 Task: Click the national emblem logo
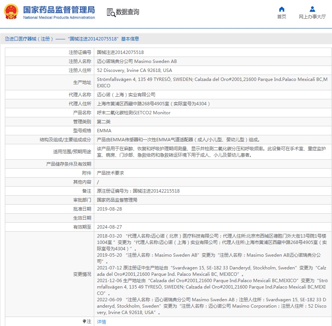pos(11,12)
